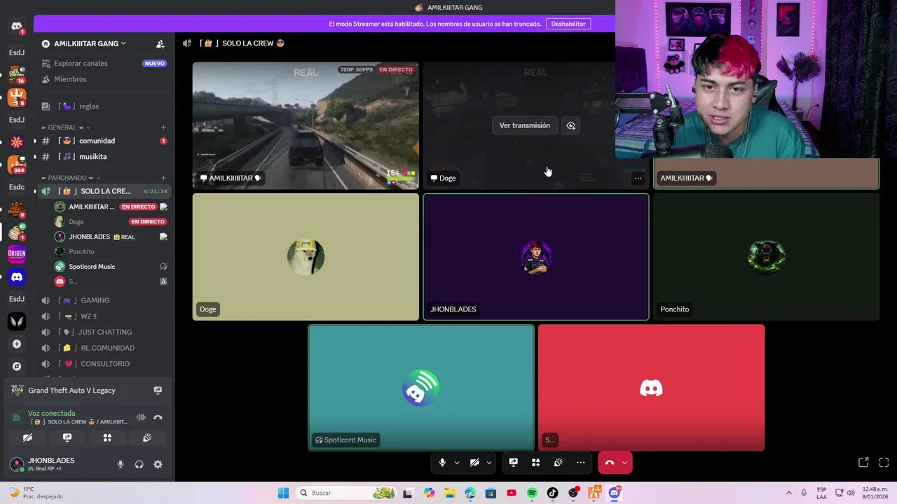Open soundboard button in the voice panel
Viewport: 897px width, 504px height.
(147, 437)
